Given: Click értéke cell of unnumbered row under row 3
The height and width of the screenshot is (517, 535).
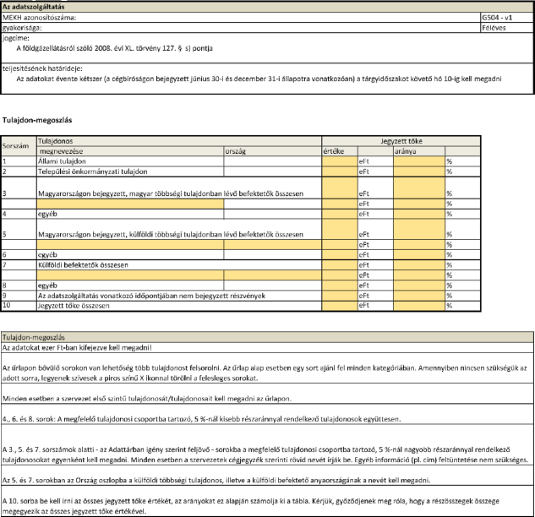Looking at the screenshot, I should click(340, 204).
